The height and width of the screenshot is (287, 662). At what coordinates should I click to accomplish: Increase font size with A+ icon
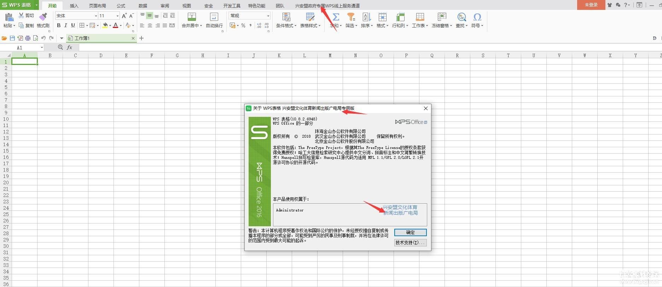click(124, 16)
